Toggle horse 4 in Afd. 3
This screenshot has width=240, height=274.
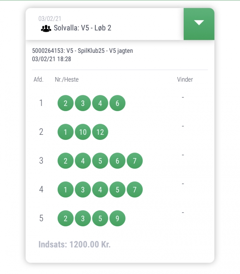[83, 161]
